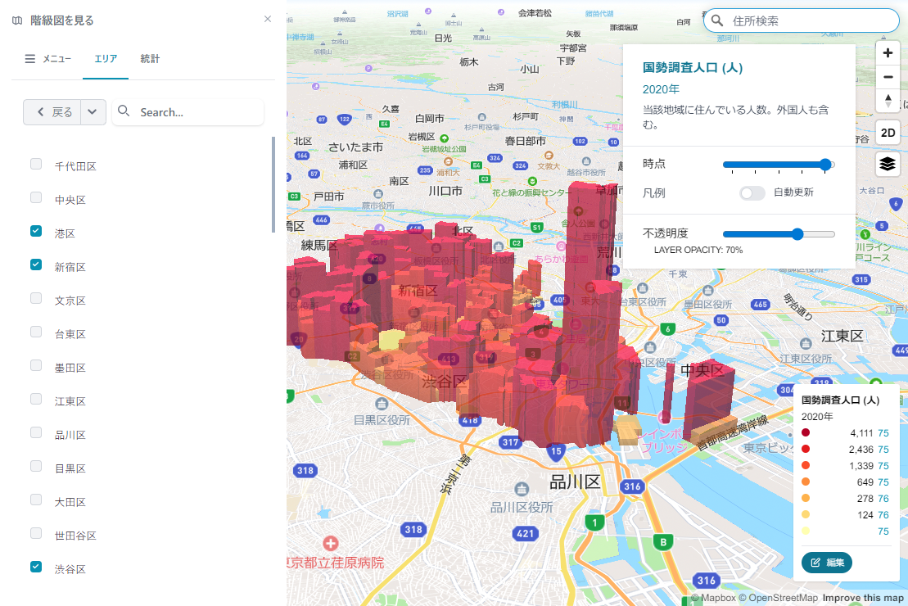Image resolution: width=908 pixels, height=606 pixels.
Task: Open the map layers stack icon
Action: click(888, 165)
